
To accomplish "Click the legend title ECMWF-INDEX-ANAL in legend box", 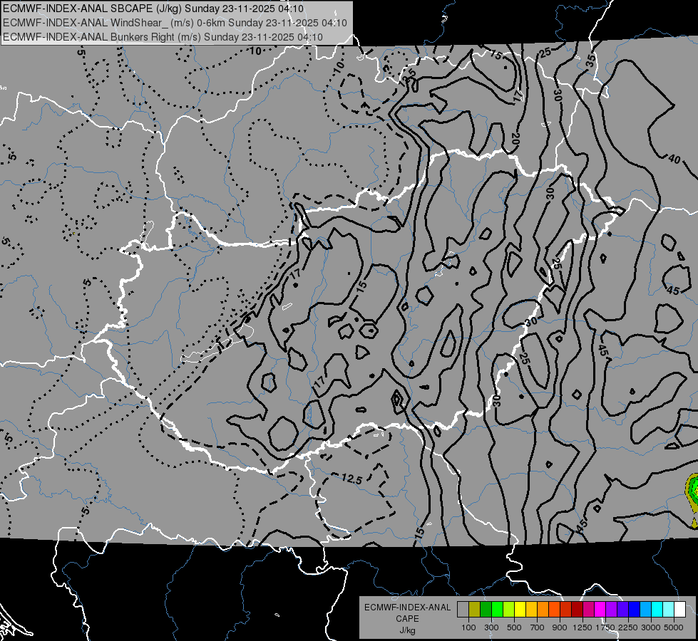I will [x=407, y=608].
